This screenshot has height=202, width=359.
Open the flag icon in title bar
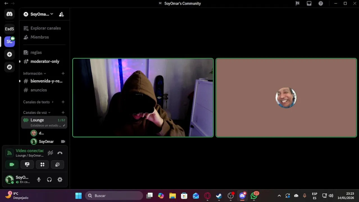[x=297, y=3]
